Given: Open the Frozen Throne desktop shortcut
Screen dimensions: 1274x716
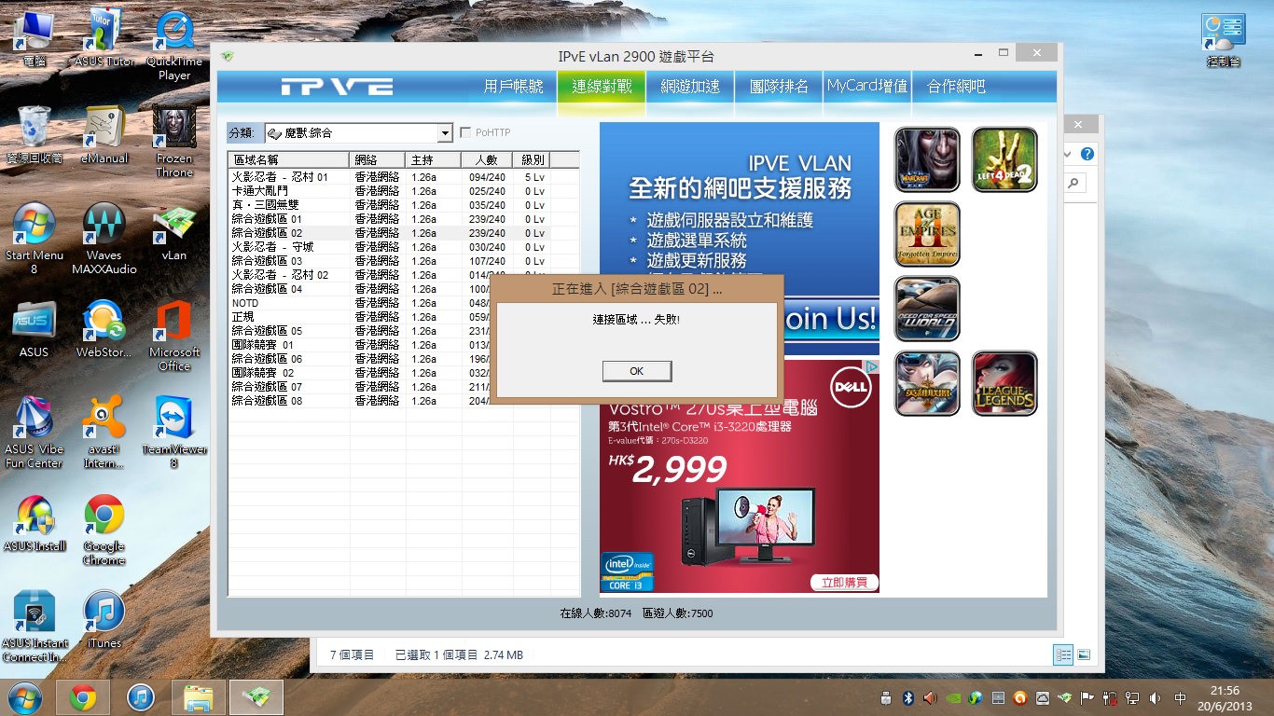Looking at the screenshot, I should (174, 142).
